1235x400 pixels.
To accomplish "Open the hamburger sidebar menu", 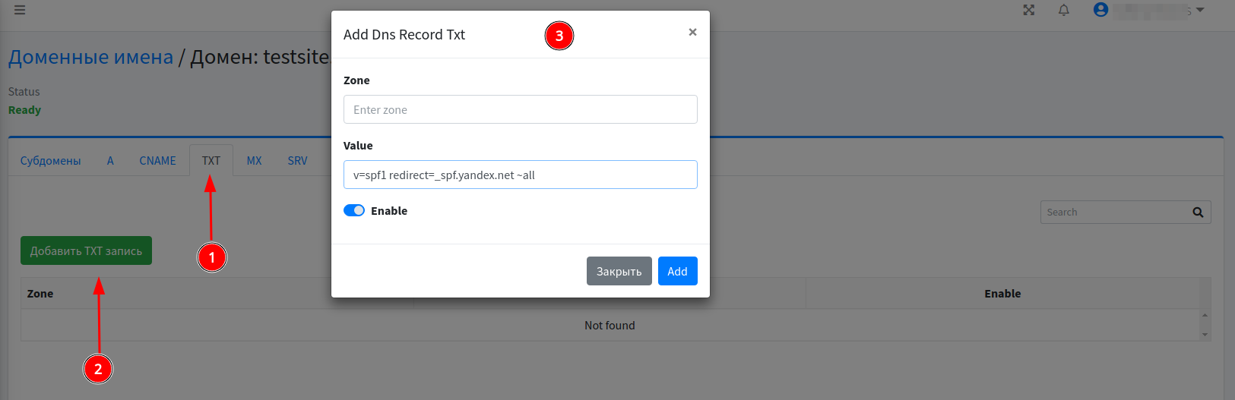I will 20,10.
